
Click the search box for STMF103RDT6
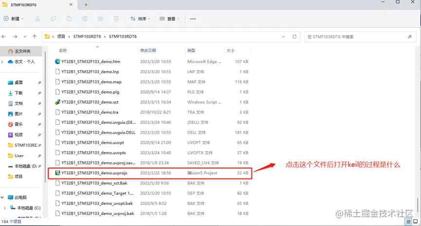(x=360, y=37)
